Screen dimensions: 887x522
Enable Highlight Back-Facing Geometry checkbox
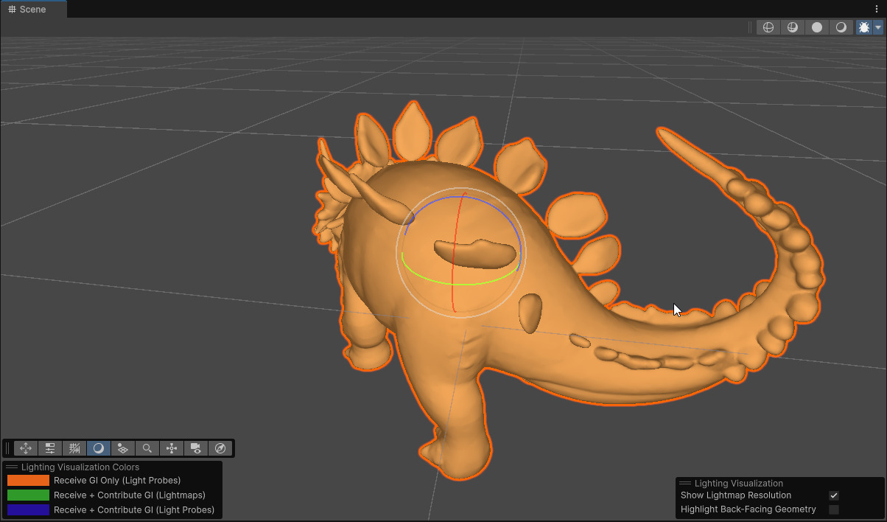(x=834, y=509)
